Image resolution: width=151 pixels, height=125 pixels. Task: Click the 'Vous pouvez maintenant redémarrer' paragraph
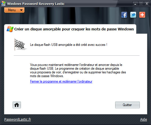(78, 70)
